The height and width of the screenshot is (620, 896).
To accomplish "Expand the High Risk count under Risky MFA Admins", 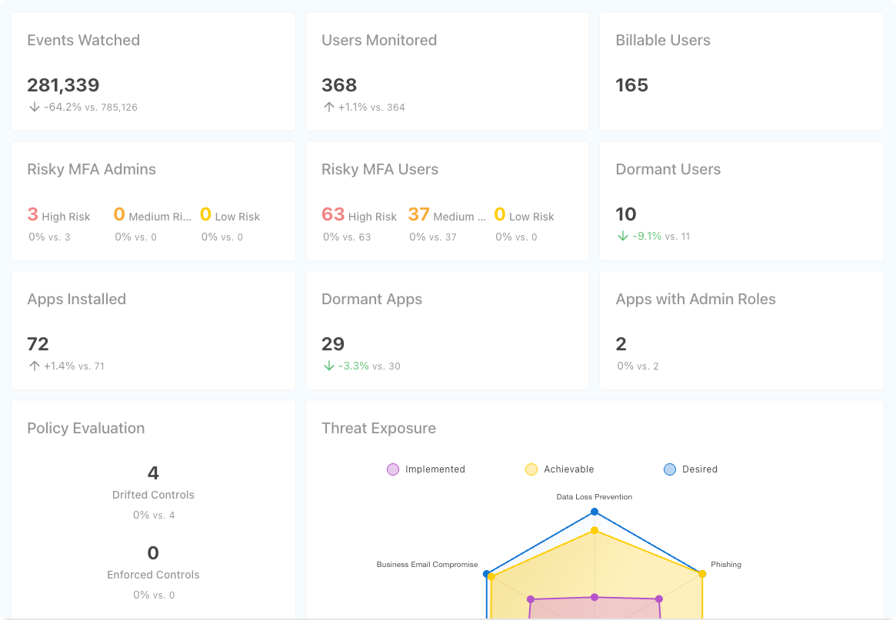I will point(32,214).
